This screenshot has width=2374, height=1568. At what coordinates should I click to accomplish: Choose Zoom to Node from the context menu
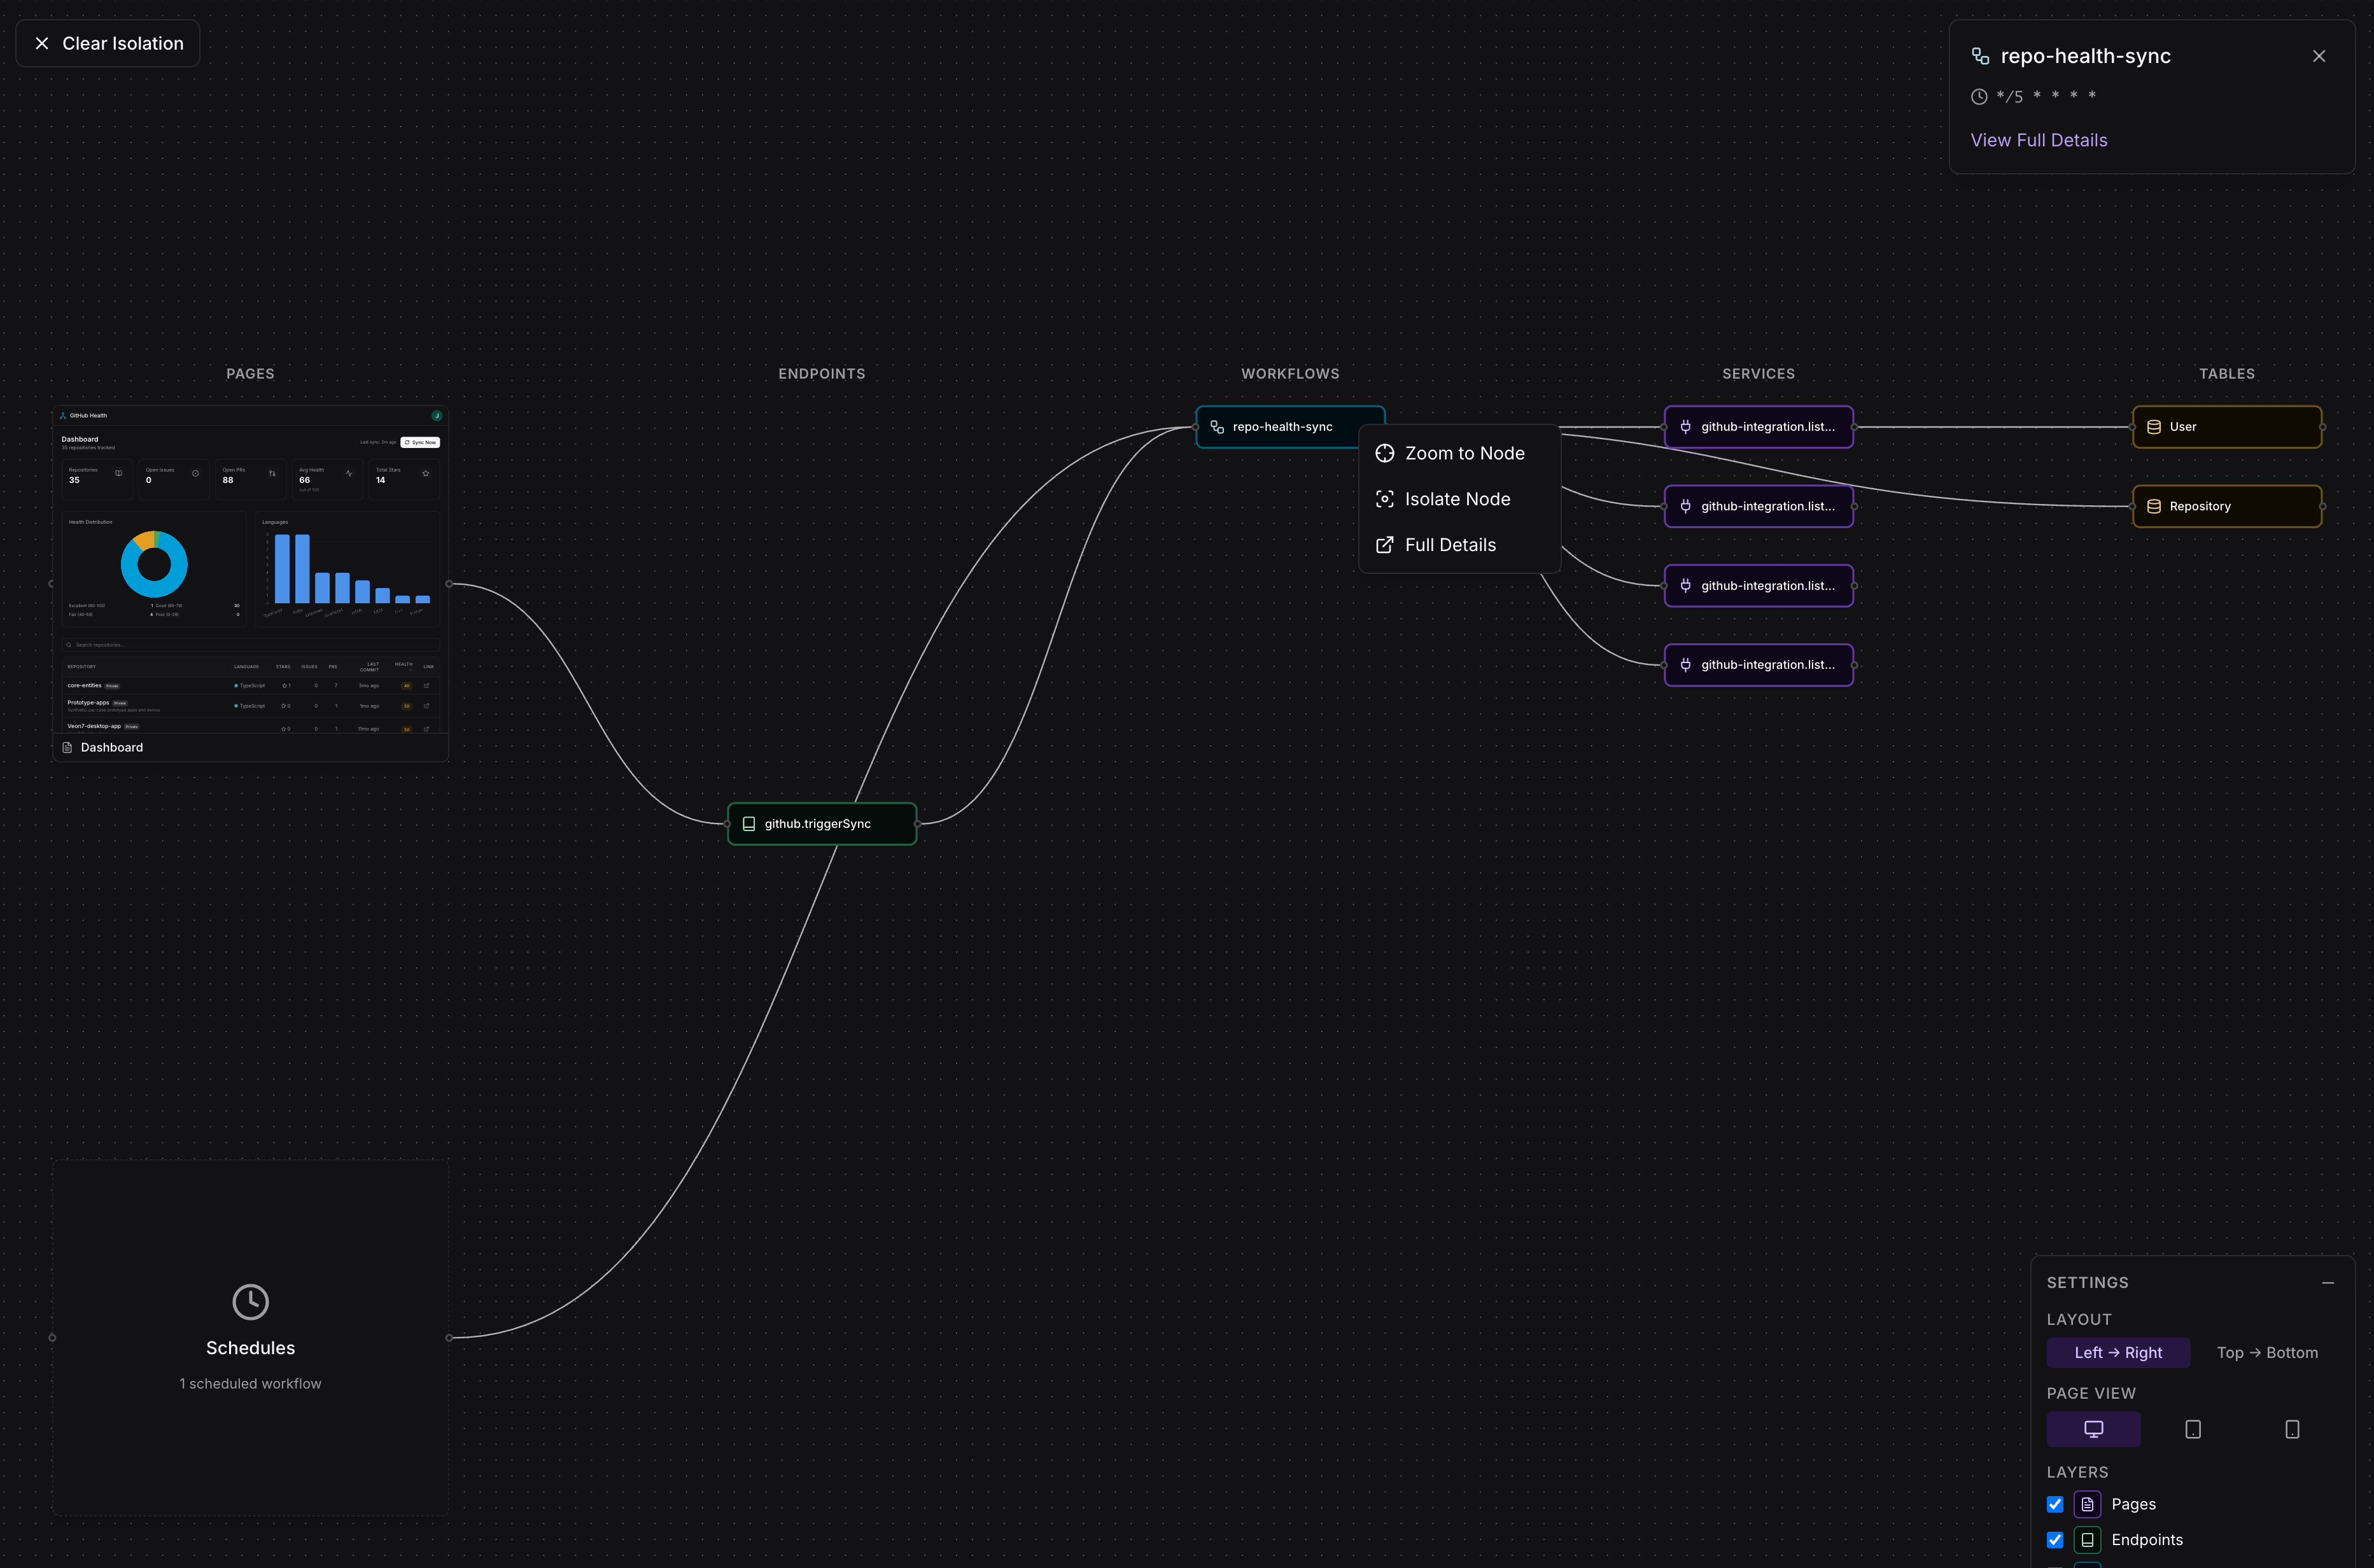click(x=1459, y=453)
